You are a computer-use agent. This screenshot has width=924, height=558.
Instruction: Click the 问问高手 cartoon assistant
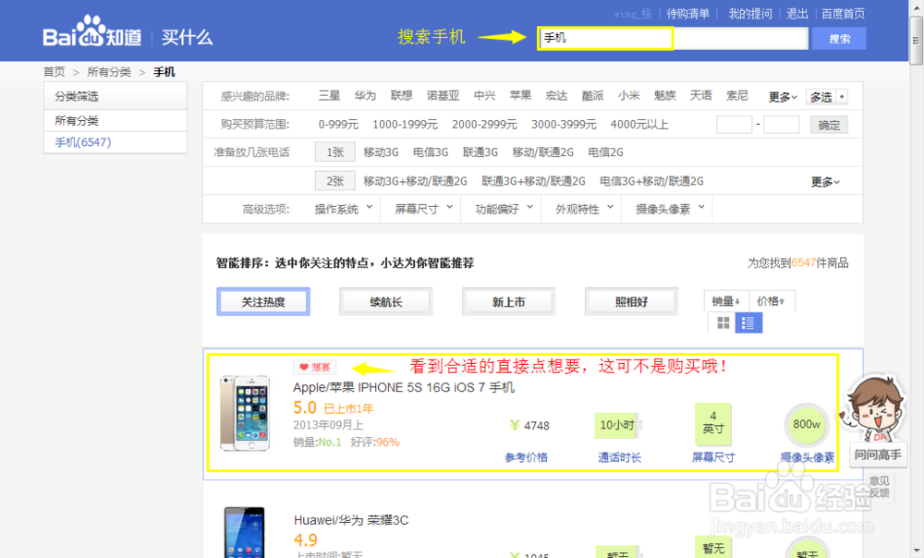(x=878, y=421)
